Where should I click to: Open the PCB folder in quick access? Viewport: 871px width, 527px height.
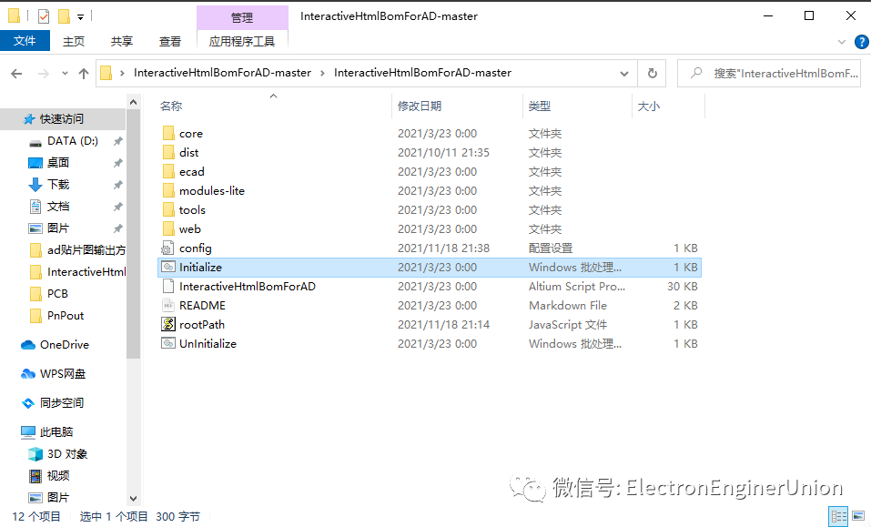pyautogui.click(x=48, y=294)
